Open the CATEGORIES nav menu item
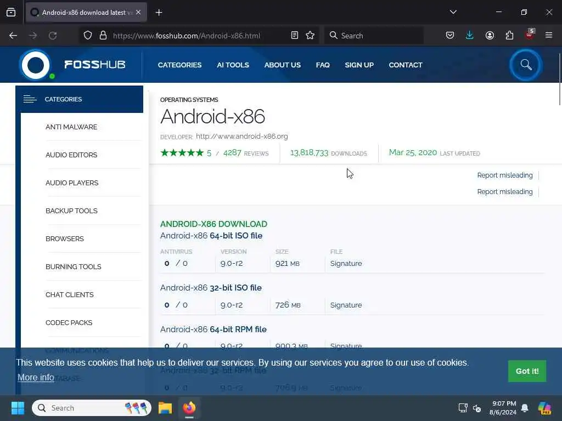562x421 pixels. pos(179,65)
